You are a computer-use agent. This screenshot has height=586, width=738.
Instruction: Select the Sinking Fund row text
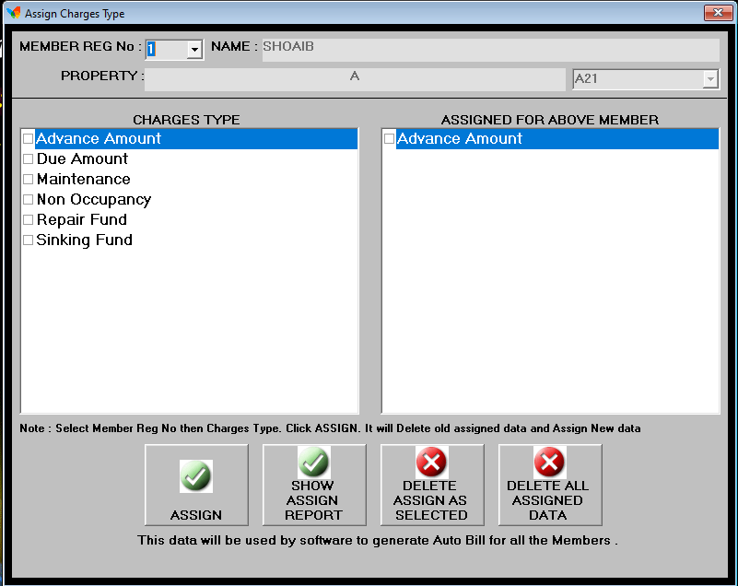click(x=84, y=240)
